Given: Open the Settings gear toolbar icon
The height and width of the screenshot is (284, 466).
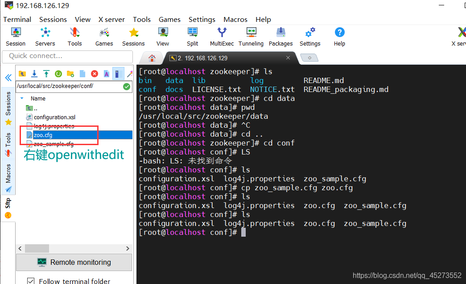Looking at the screenshot, I should (310, 37).
